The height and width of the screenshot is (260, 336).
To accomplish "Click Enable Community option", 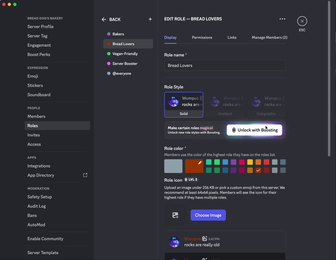I will click(57, 239).
